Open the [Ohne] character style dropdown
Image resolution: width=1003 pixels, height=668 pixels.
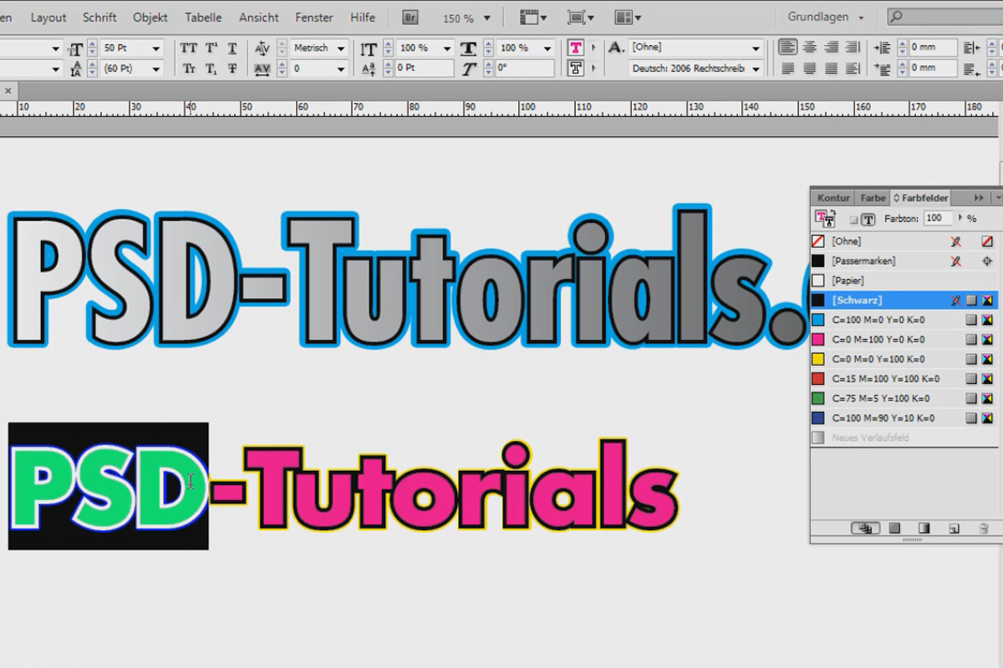pyautogui.click(x=756, y=48)
